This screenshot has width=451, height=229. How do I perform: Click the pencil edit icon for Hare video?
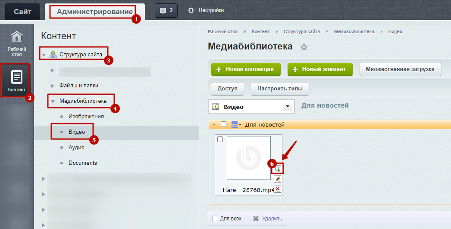click(x=278, y=179)
